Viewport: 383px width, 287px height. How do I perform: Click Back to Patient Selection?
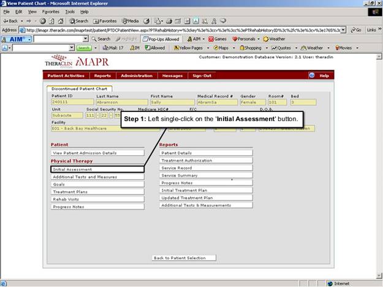(x=180, y=258)
